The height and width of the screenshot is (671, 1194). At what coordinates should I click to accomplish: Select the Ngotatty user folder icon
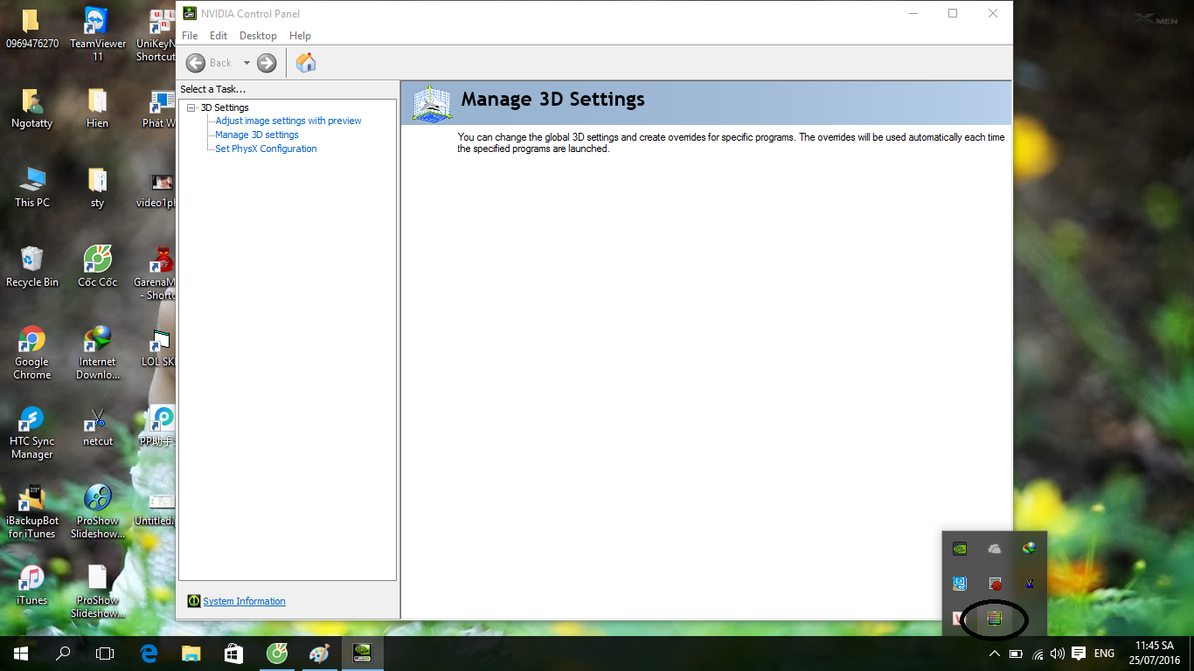coord(31,108)
